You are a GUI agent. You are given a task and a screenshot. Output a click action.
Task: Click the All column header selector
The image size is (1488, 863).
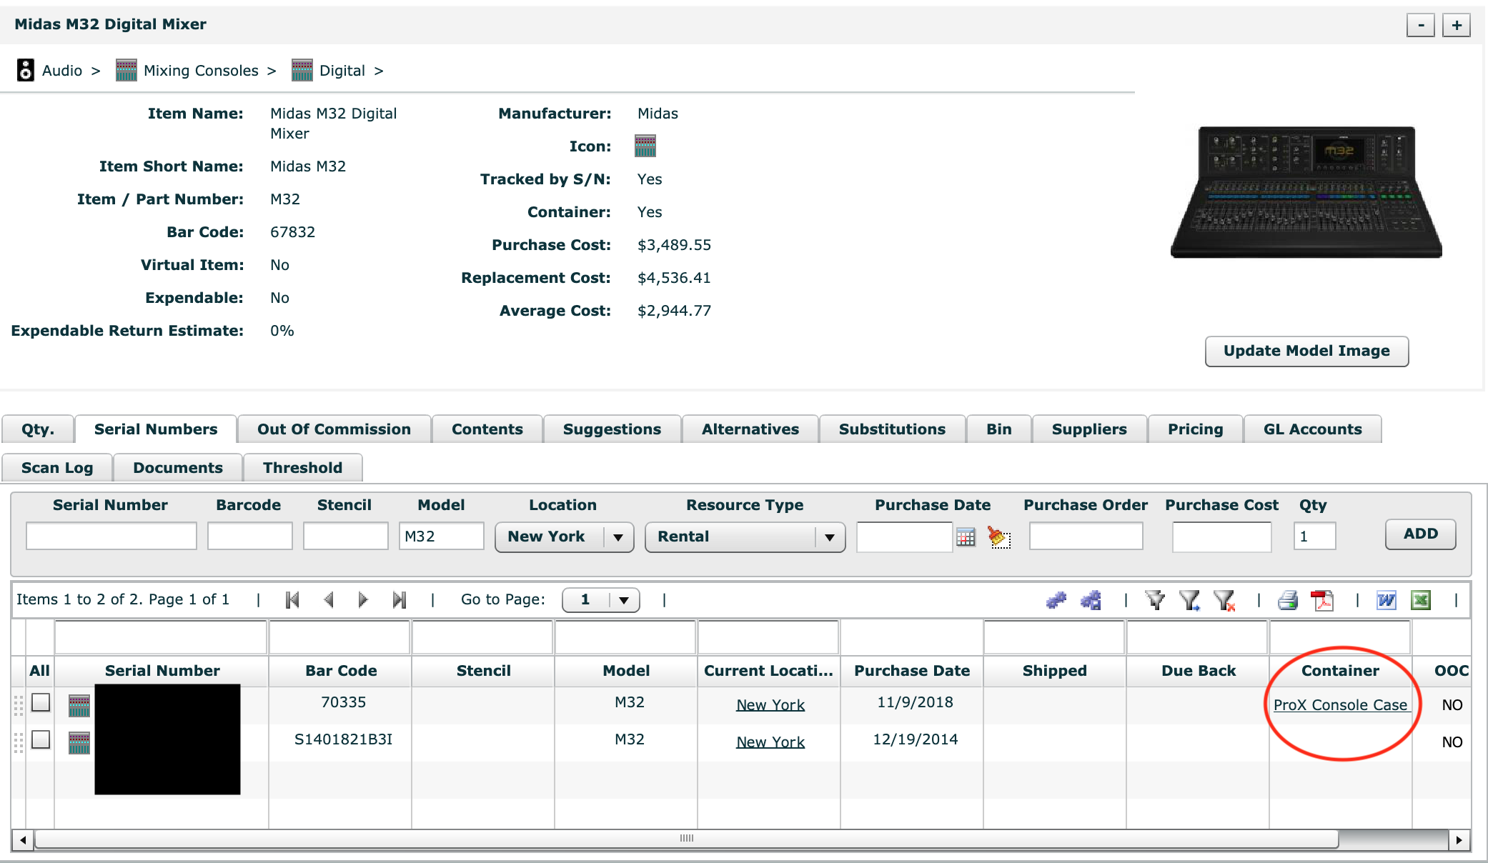coord(39,671)
